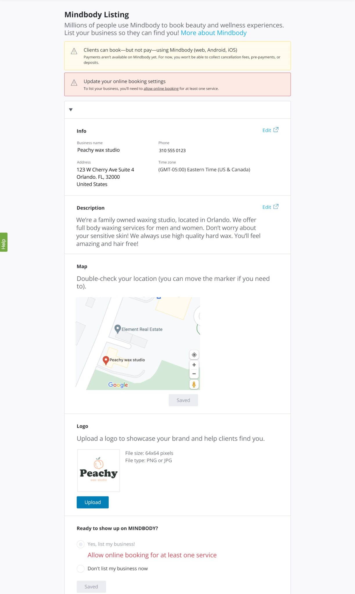Zoom out on the map
The height and width of the screenshot is (594, 355).
[x=194, y=374]
